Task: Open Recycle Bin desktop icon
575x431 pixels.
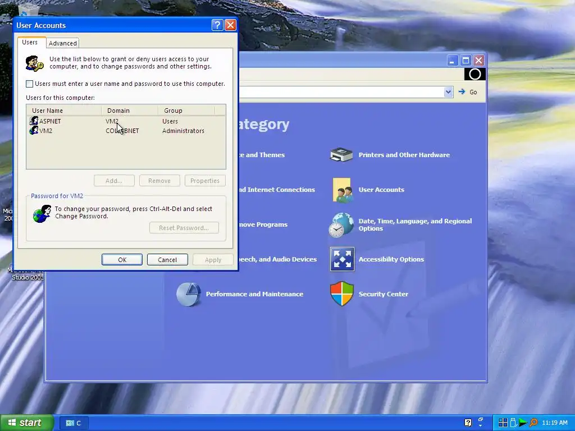Action: pos(28,10)
